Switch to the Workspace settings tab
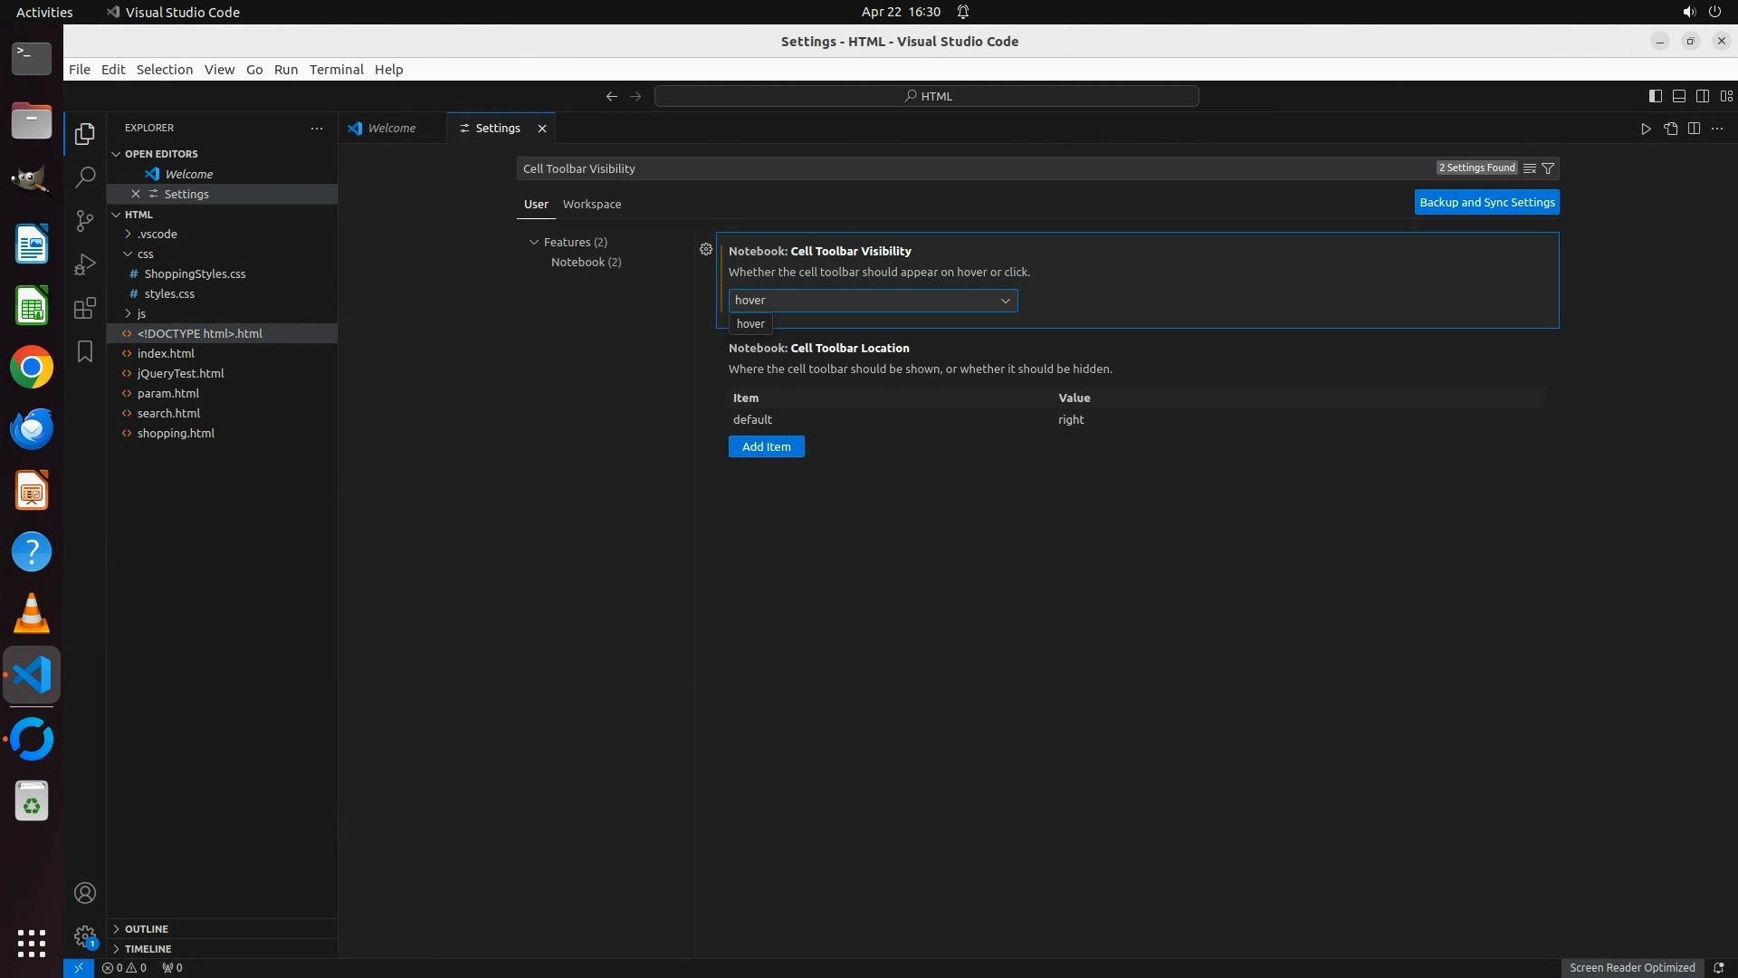This screenshot has width=1738, height=978. (x=592, y=205)
